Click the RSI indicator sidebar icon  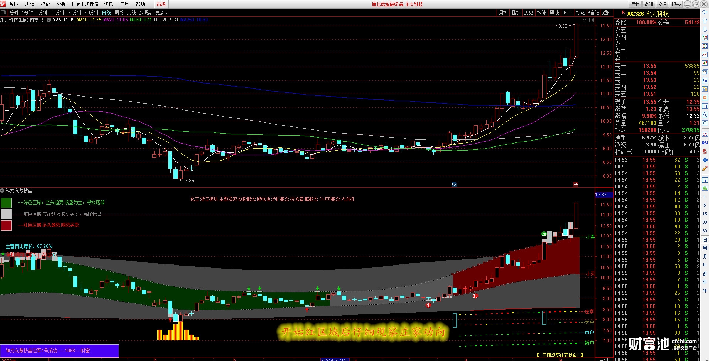coord(705,142)
